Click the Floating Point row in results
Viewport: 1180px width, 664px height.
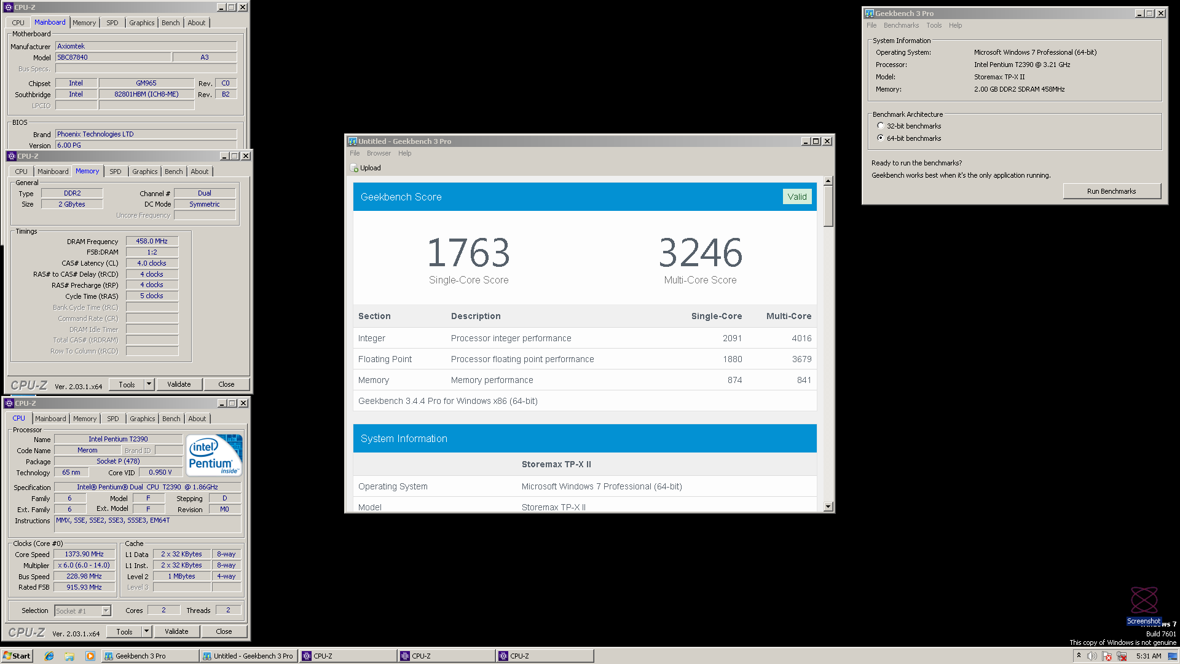coord(584,359)
